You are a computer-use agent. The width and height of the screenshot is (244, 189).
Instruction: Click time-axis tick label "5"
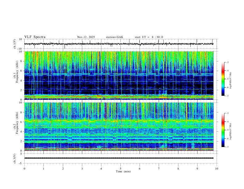point(120,169)
